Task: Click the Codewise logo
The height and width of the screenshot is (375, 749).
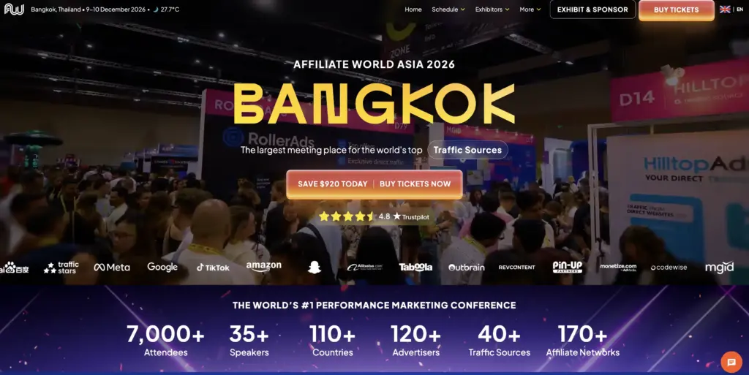Action: pos(669,268)
